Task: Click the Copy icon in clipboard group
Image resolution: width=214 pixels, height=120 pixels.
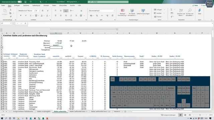Action: click(x=10, y=13)
